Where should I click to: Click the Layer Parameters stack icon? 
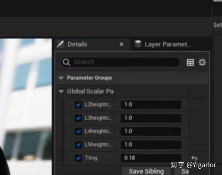pyautogui.click(x=138, y=44)
